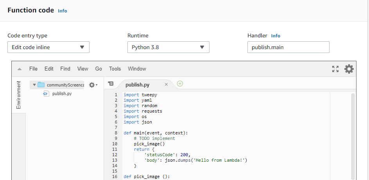
Task: Toggle the Environment side panel tab
Action: click(19, 95)
